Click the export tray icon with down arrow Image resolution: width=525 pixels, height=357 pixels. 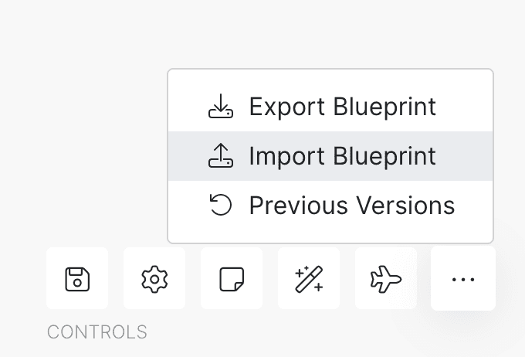[x=221, y=107]
